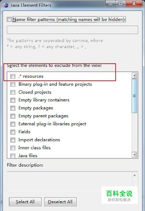Click the Deselect All button
145x211 pixels.
(60, 202)
